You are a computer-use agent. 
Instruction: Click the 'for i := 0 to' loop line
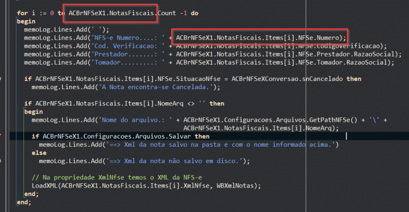(x=107, y=13)
